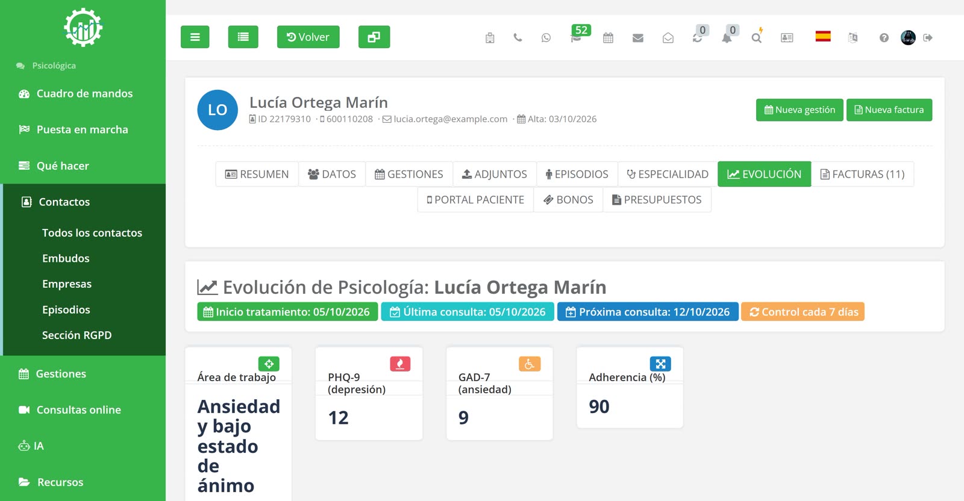Open the help question mark icon
964x501 pixels.
(884, 37)
